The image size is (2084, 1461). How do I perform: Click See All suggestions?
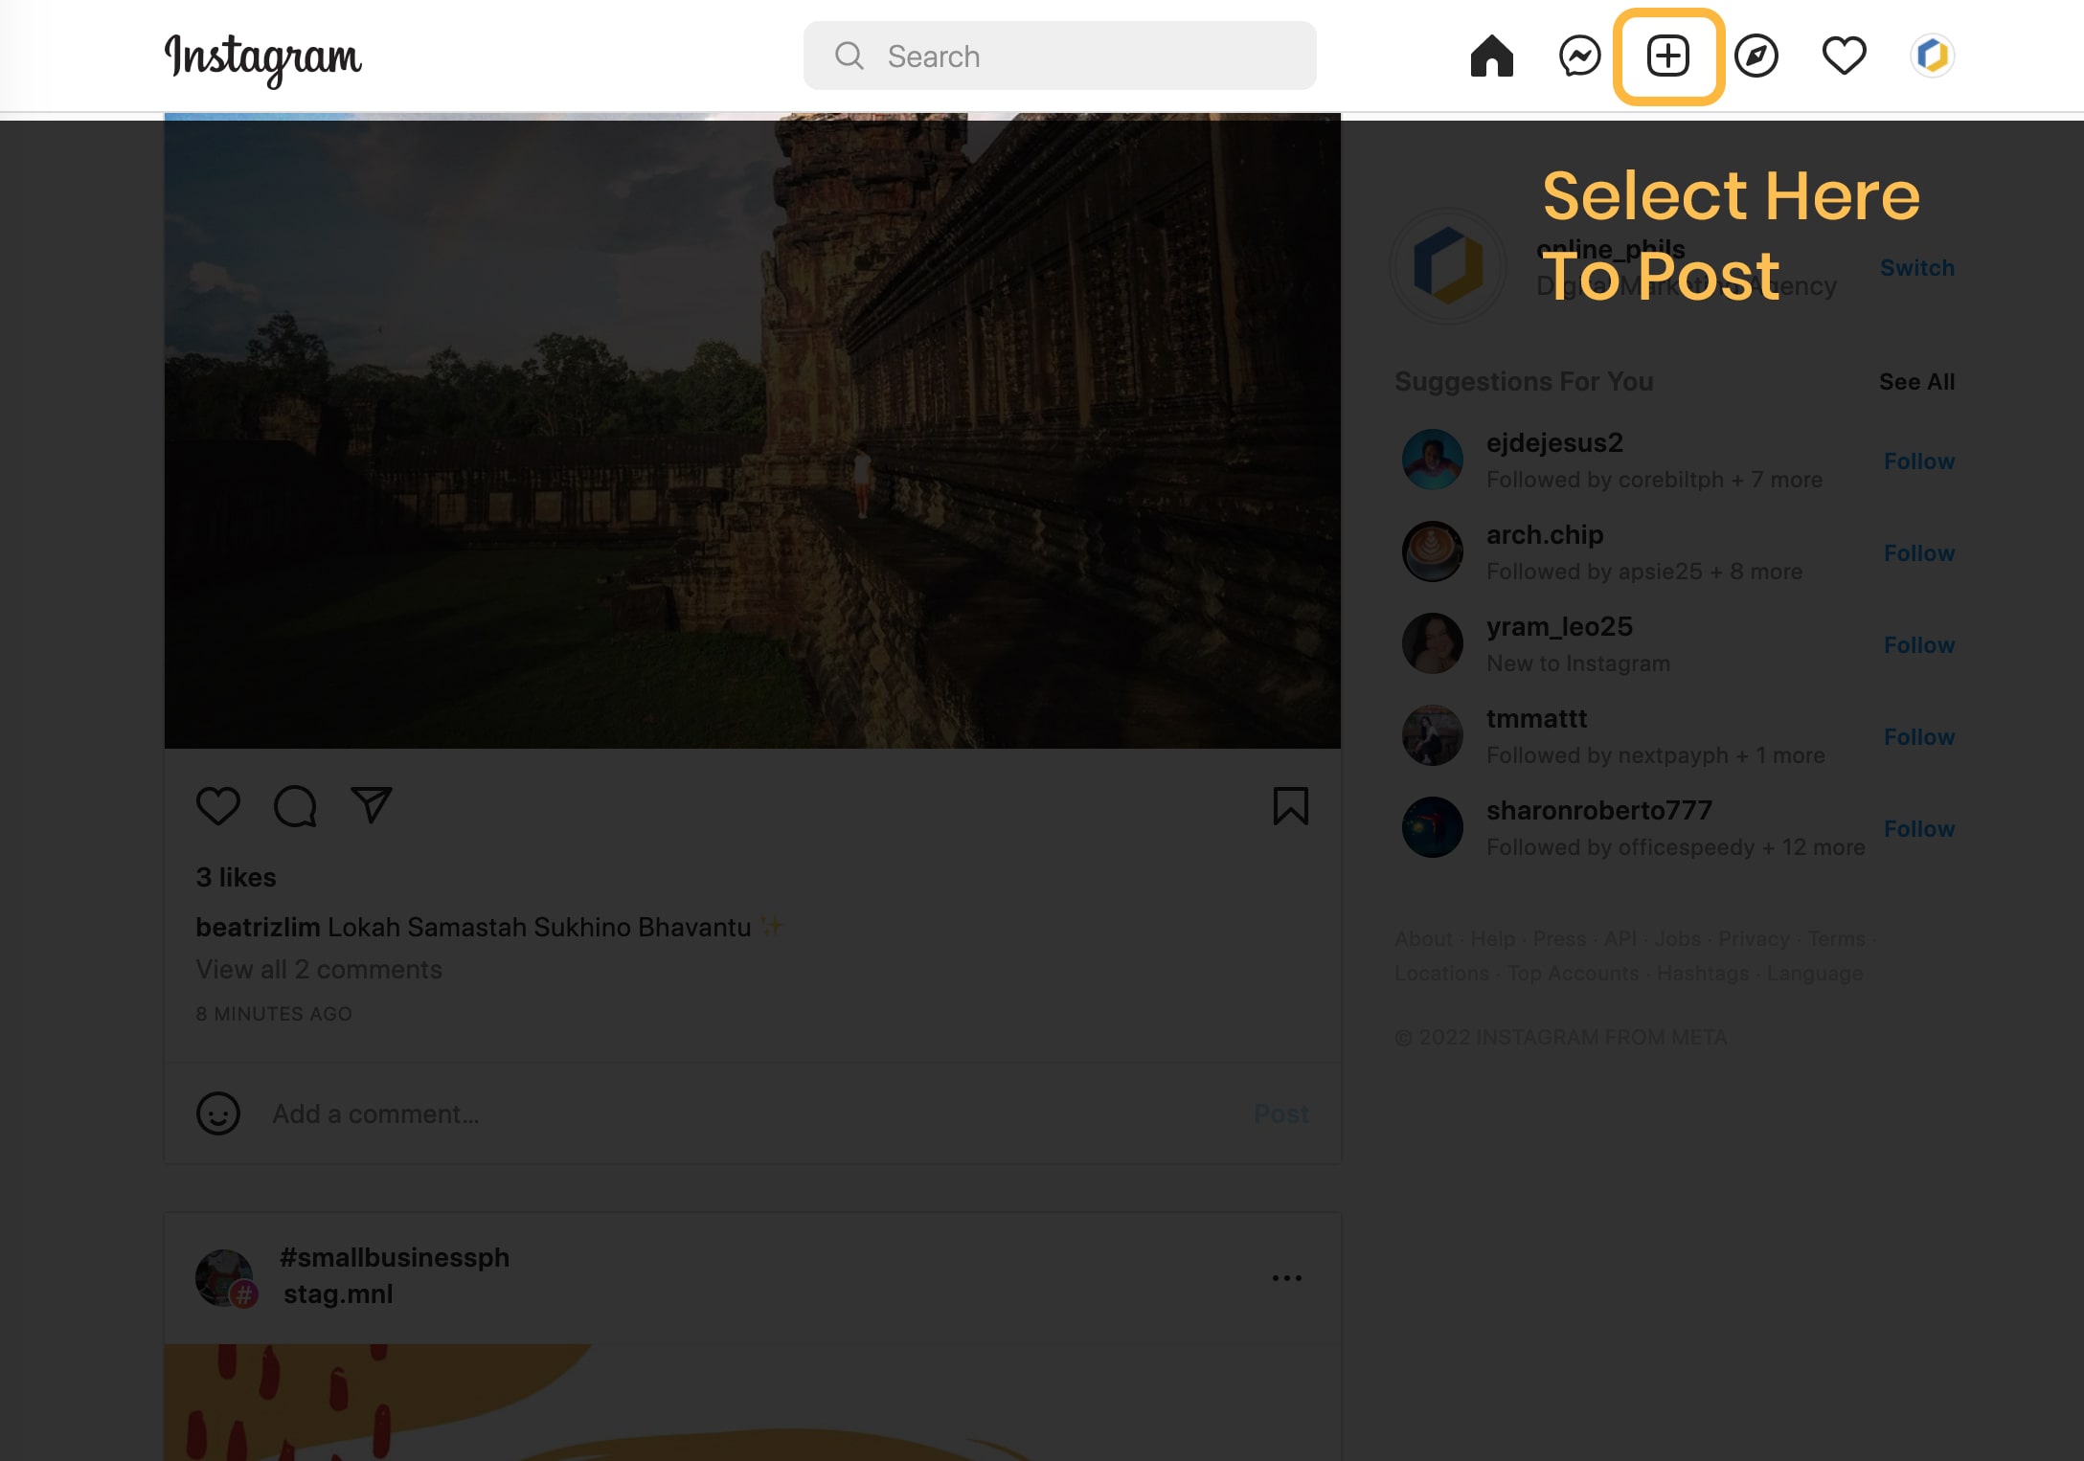tap(1915, 381)
